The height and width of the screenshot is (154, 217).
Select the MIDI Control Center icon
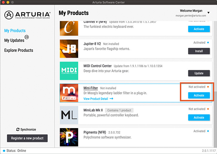[69, 71]
